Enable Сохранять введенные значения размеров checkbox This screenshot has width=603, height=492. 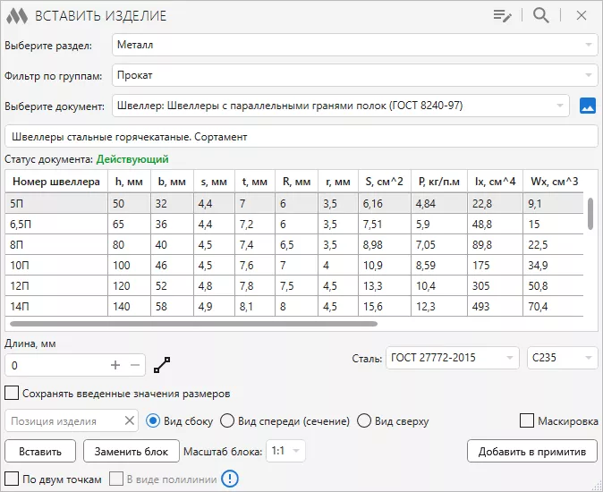pos(12,394)
